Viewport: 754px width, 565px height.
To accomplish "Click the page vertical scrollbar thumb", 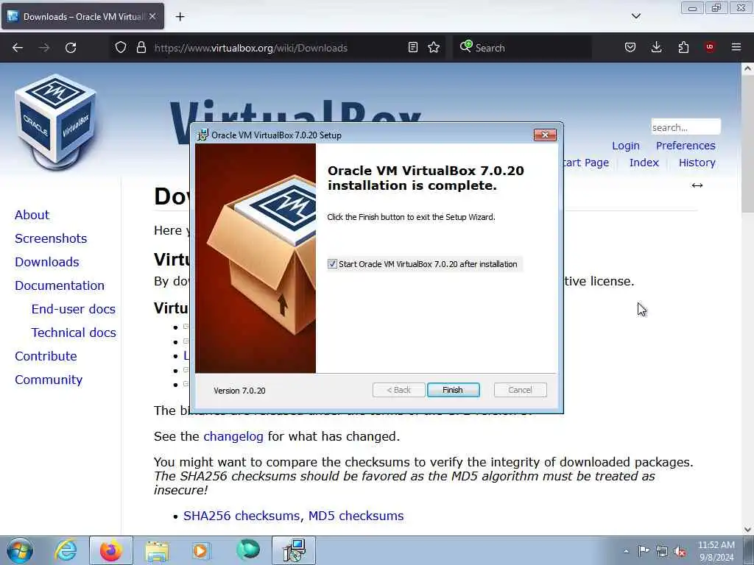I will point(747,143).
